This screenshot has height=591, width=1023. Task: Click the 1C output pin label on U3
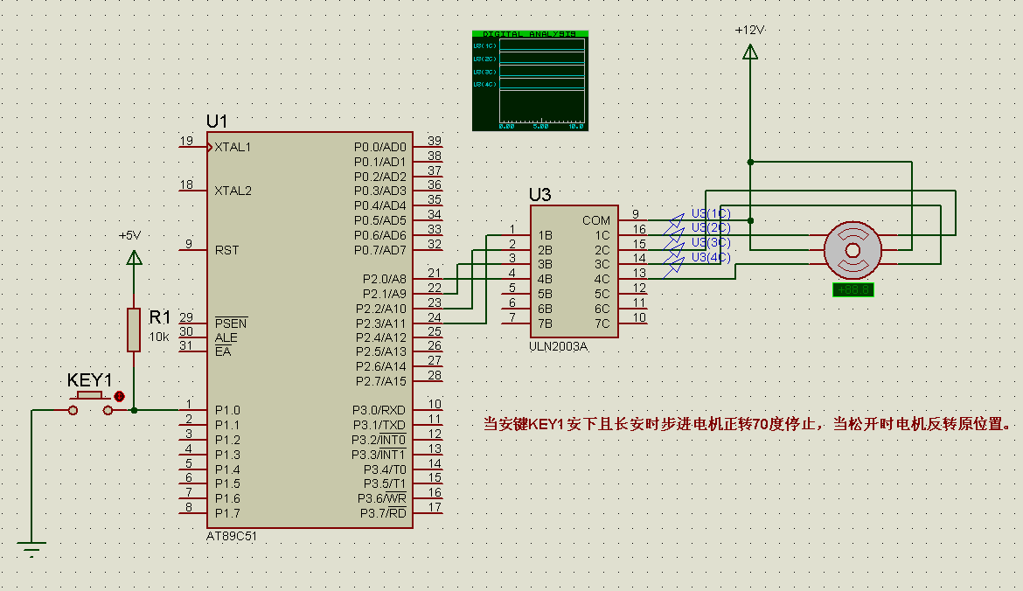tap(602, 235)
